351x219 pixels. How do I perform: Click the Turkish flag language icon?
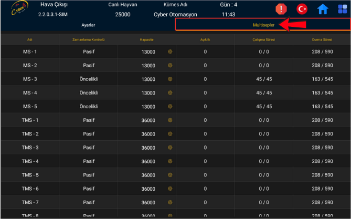pos(302,9)
